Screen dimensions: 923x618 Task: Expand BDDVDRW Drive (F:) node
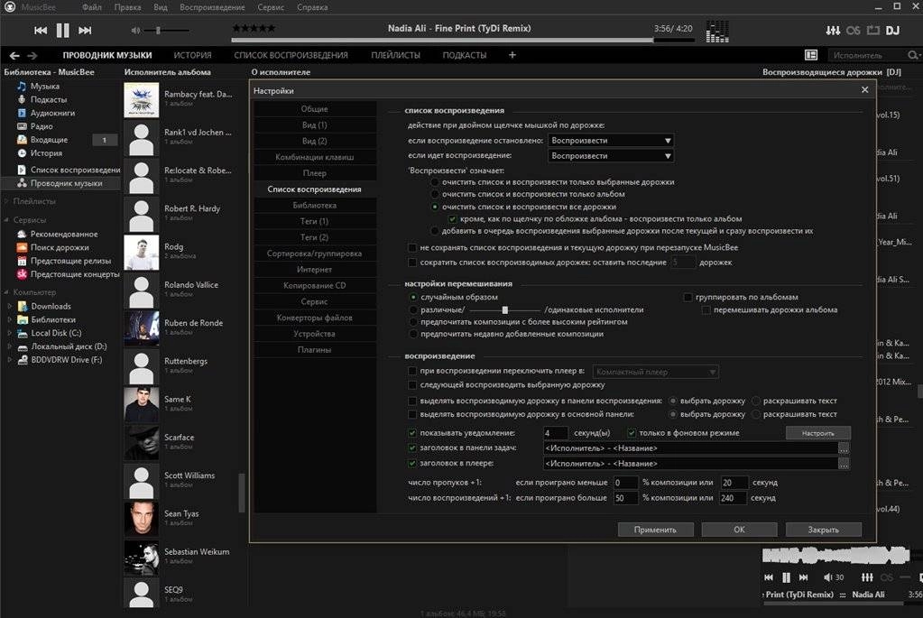(x=9, y=360)
